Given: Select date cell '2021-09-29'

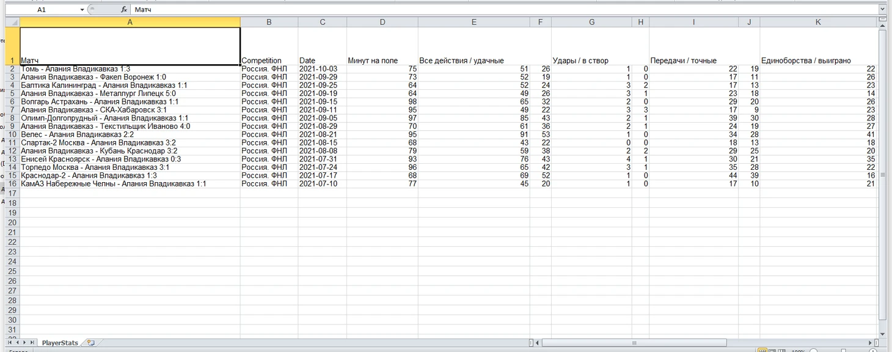Looking at the screenshot, I should (x=322, y=77).
